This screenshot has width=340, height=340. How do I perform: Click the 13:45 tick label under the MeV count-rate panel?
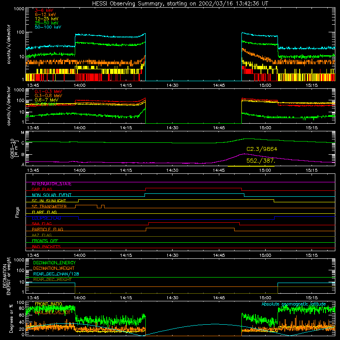coord(33,128)
